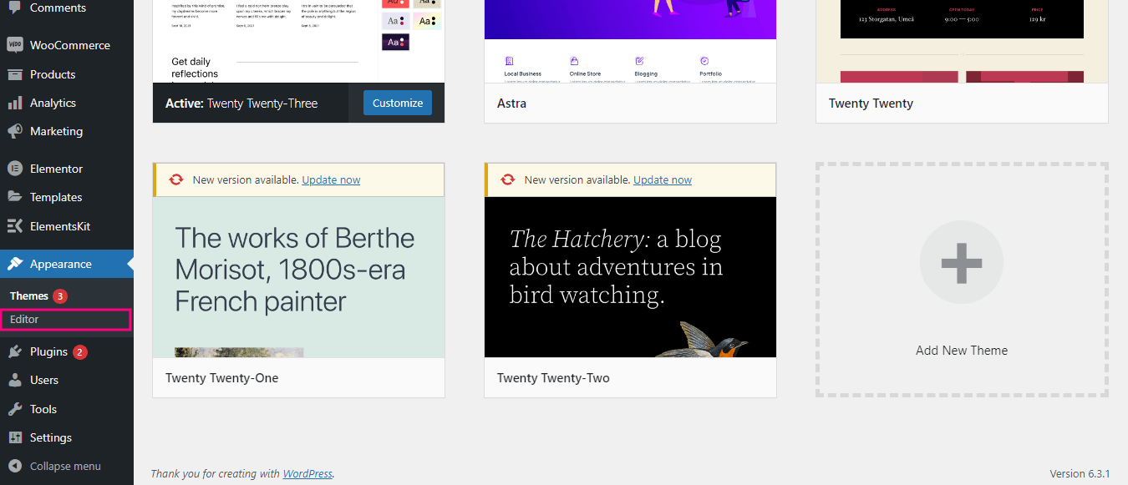Select the Tools menu item
This screenshot has width=1128, height=485.
coord(67,409)
